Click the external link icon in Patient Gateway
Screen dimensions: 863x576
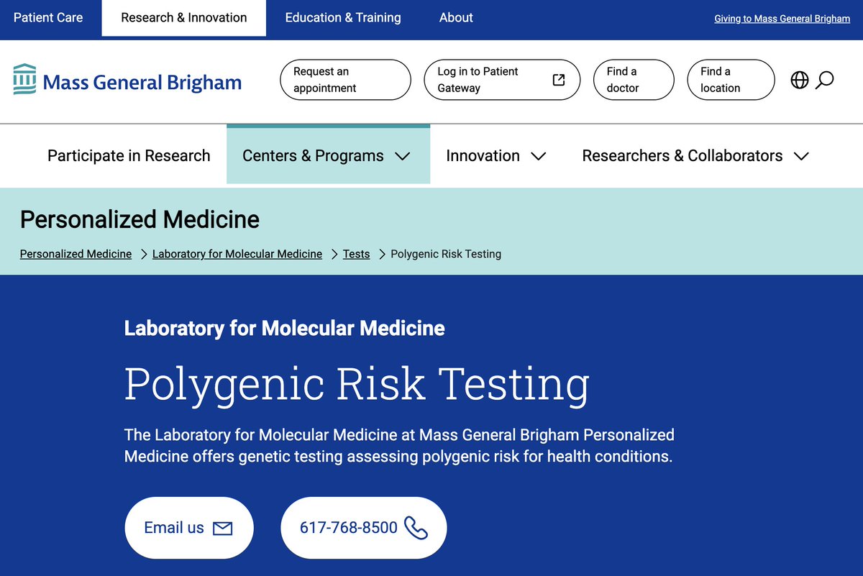559,80
